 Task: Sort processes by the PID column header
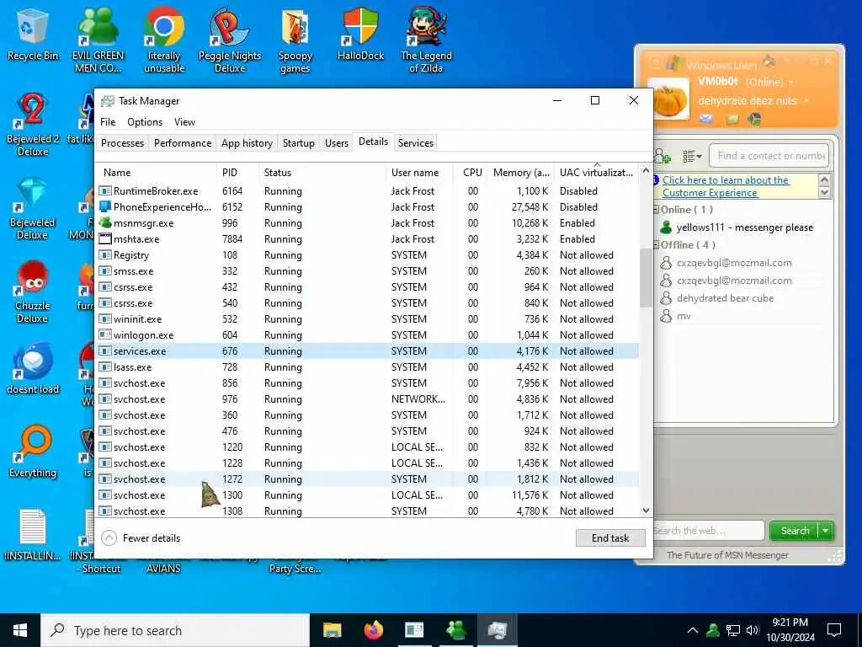point(237,172)
